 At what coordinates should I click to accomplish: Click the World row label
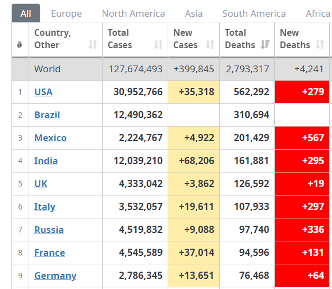[x=48, y=69]
